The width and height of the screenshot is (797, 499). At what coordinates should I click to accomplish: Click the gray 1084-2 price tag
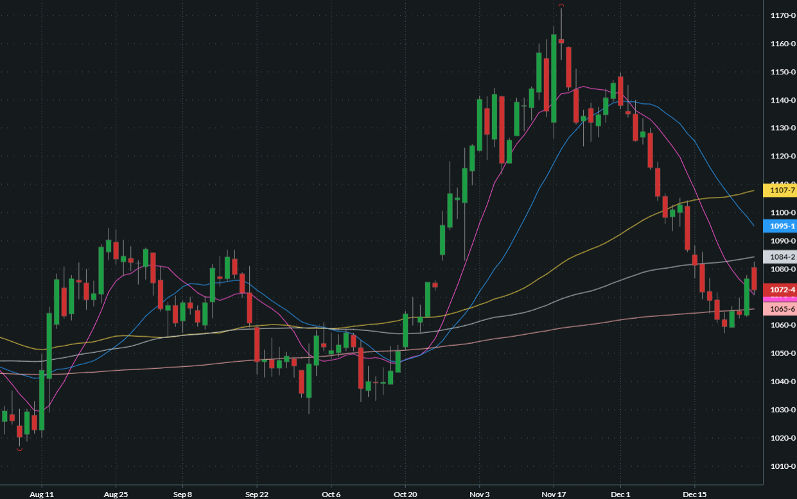pyautogui.click(x=779, y=257)
